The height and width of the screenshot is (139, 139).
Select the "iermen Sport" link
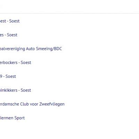point(12,118)
